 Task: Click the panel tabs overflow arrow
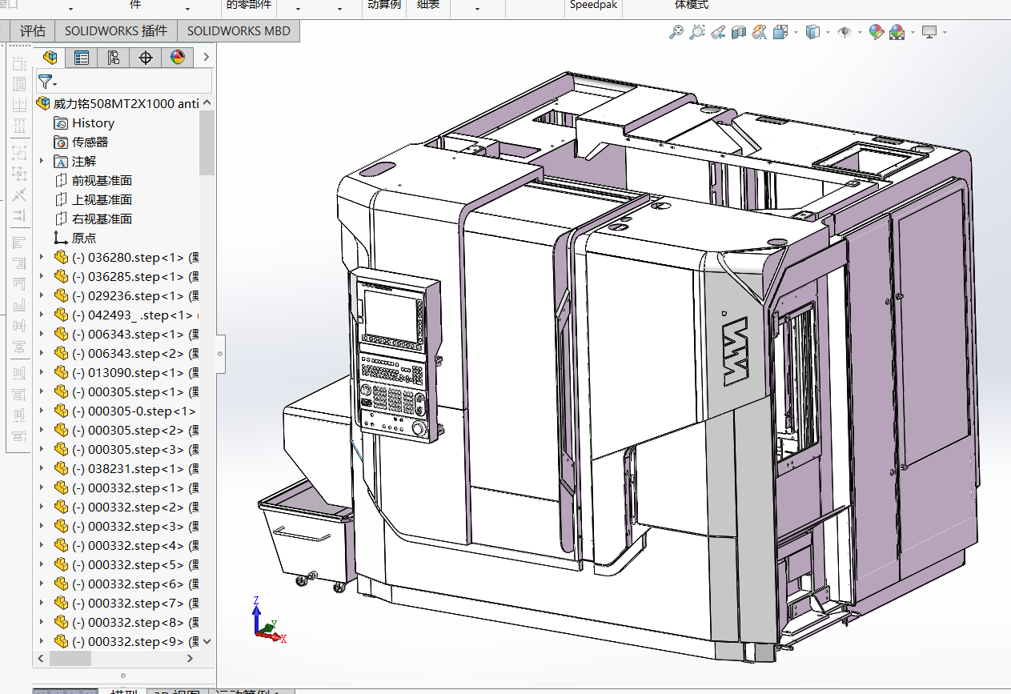(206, 57)
